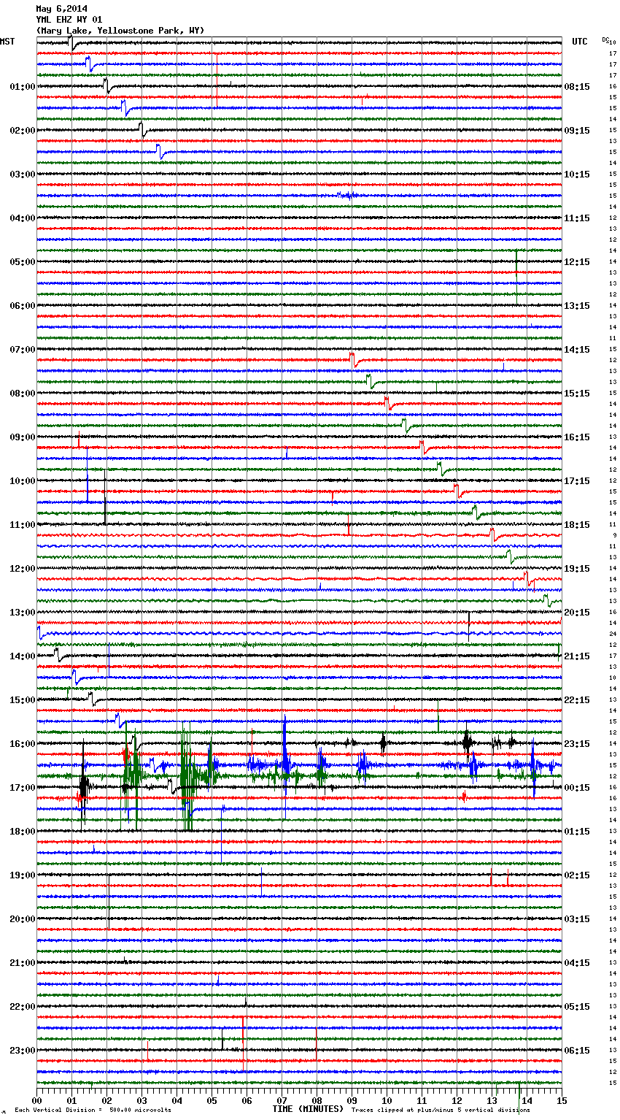This screenshot has height=1120, width=620.
Task: Click the 'Each Vertical Division = 500.00 microvolts' note
Action: (93, 1110)
